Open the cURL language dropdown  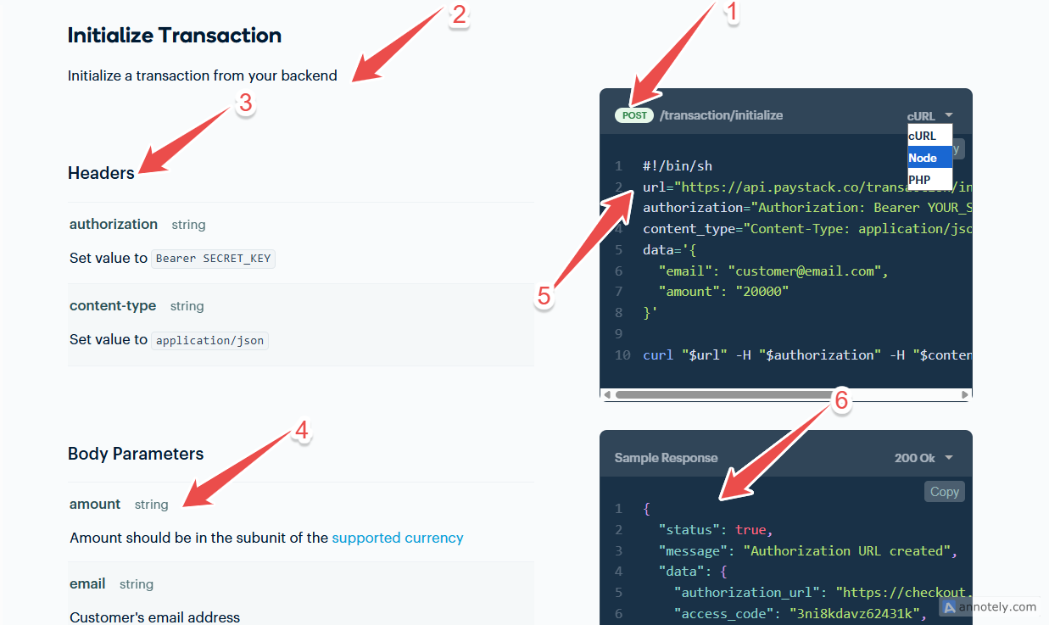[929, 115]
